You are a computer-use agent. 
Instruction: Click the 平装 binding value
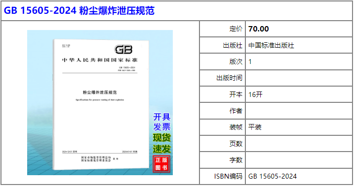(255, 127)
